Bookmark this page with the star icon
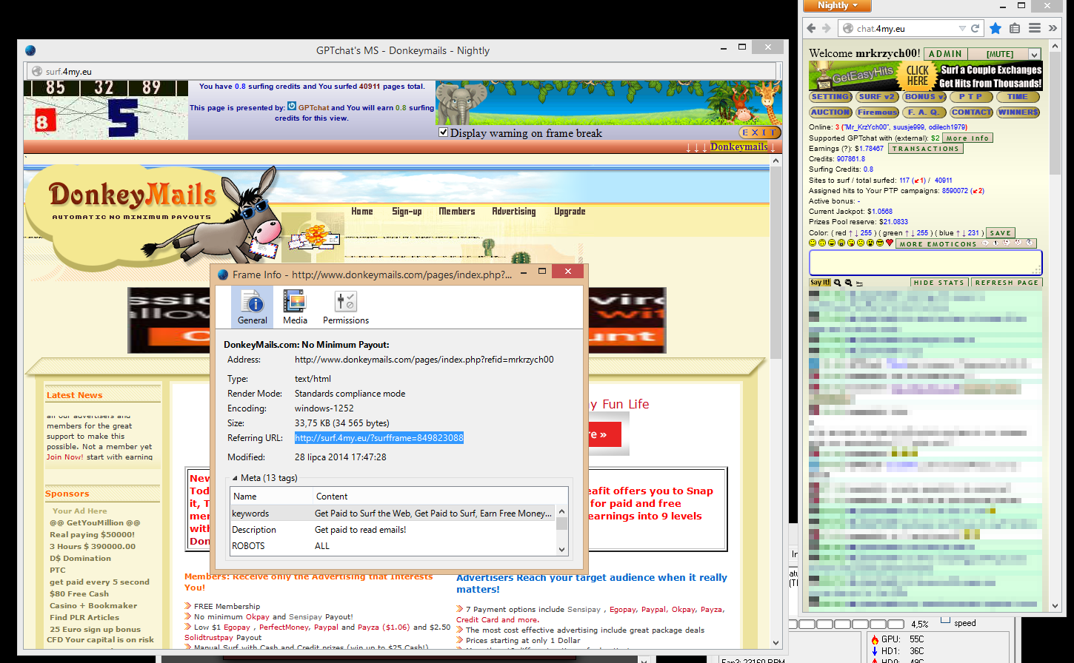1074x663 pixels. click(x=995, y=28)
